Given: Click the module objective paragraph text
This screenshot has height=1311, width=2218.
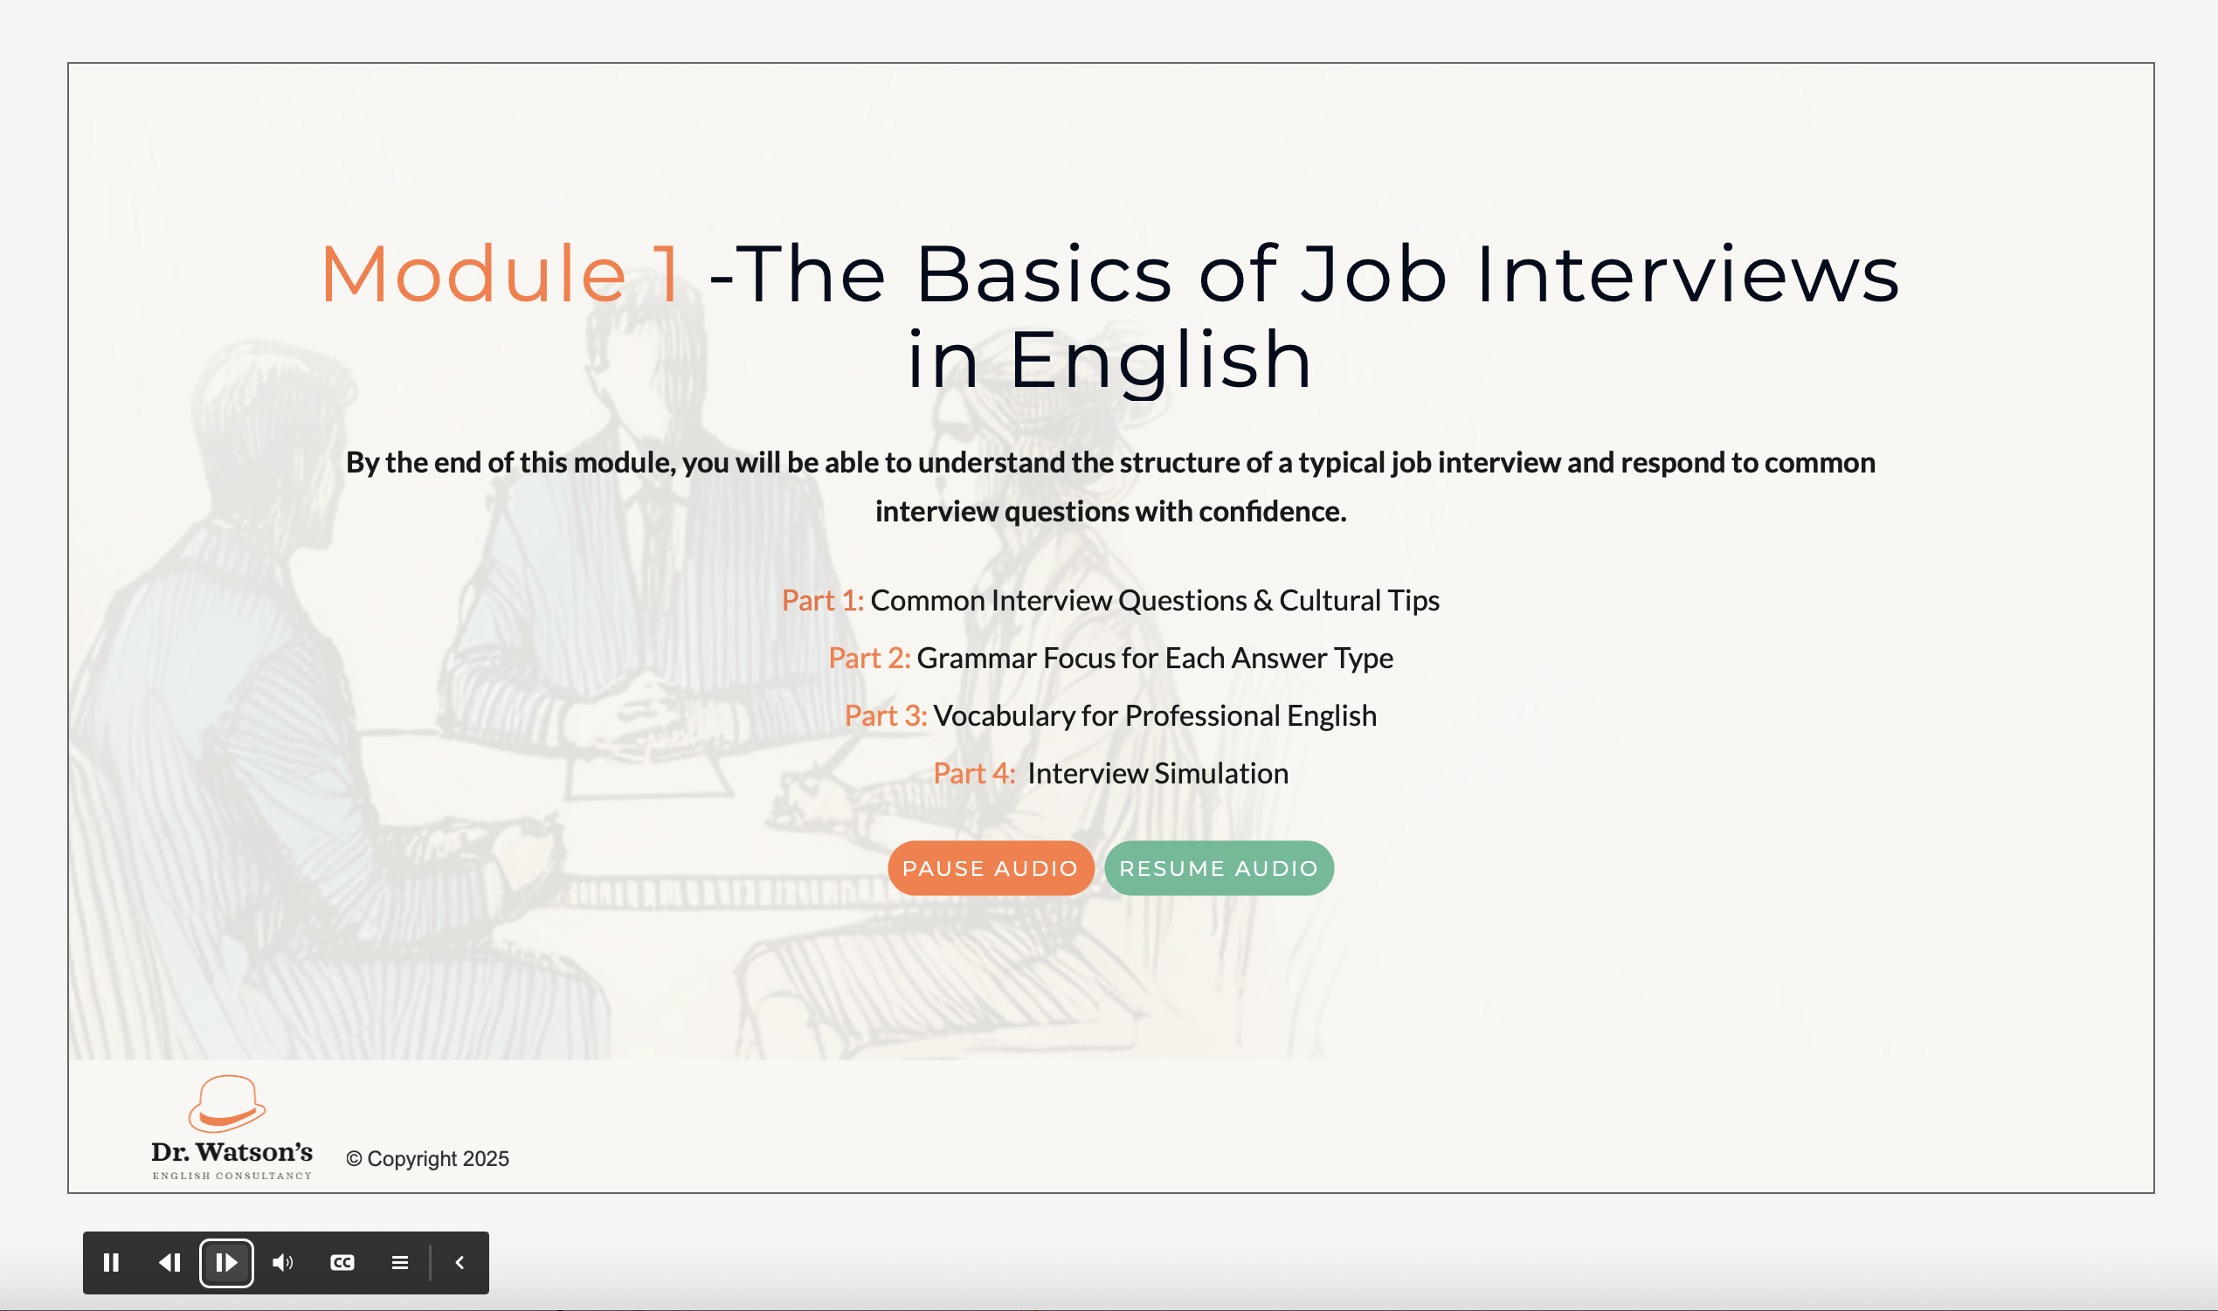Looking at the screenshot, I should coord(1109,486).
